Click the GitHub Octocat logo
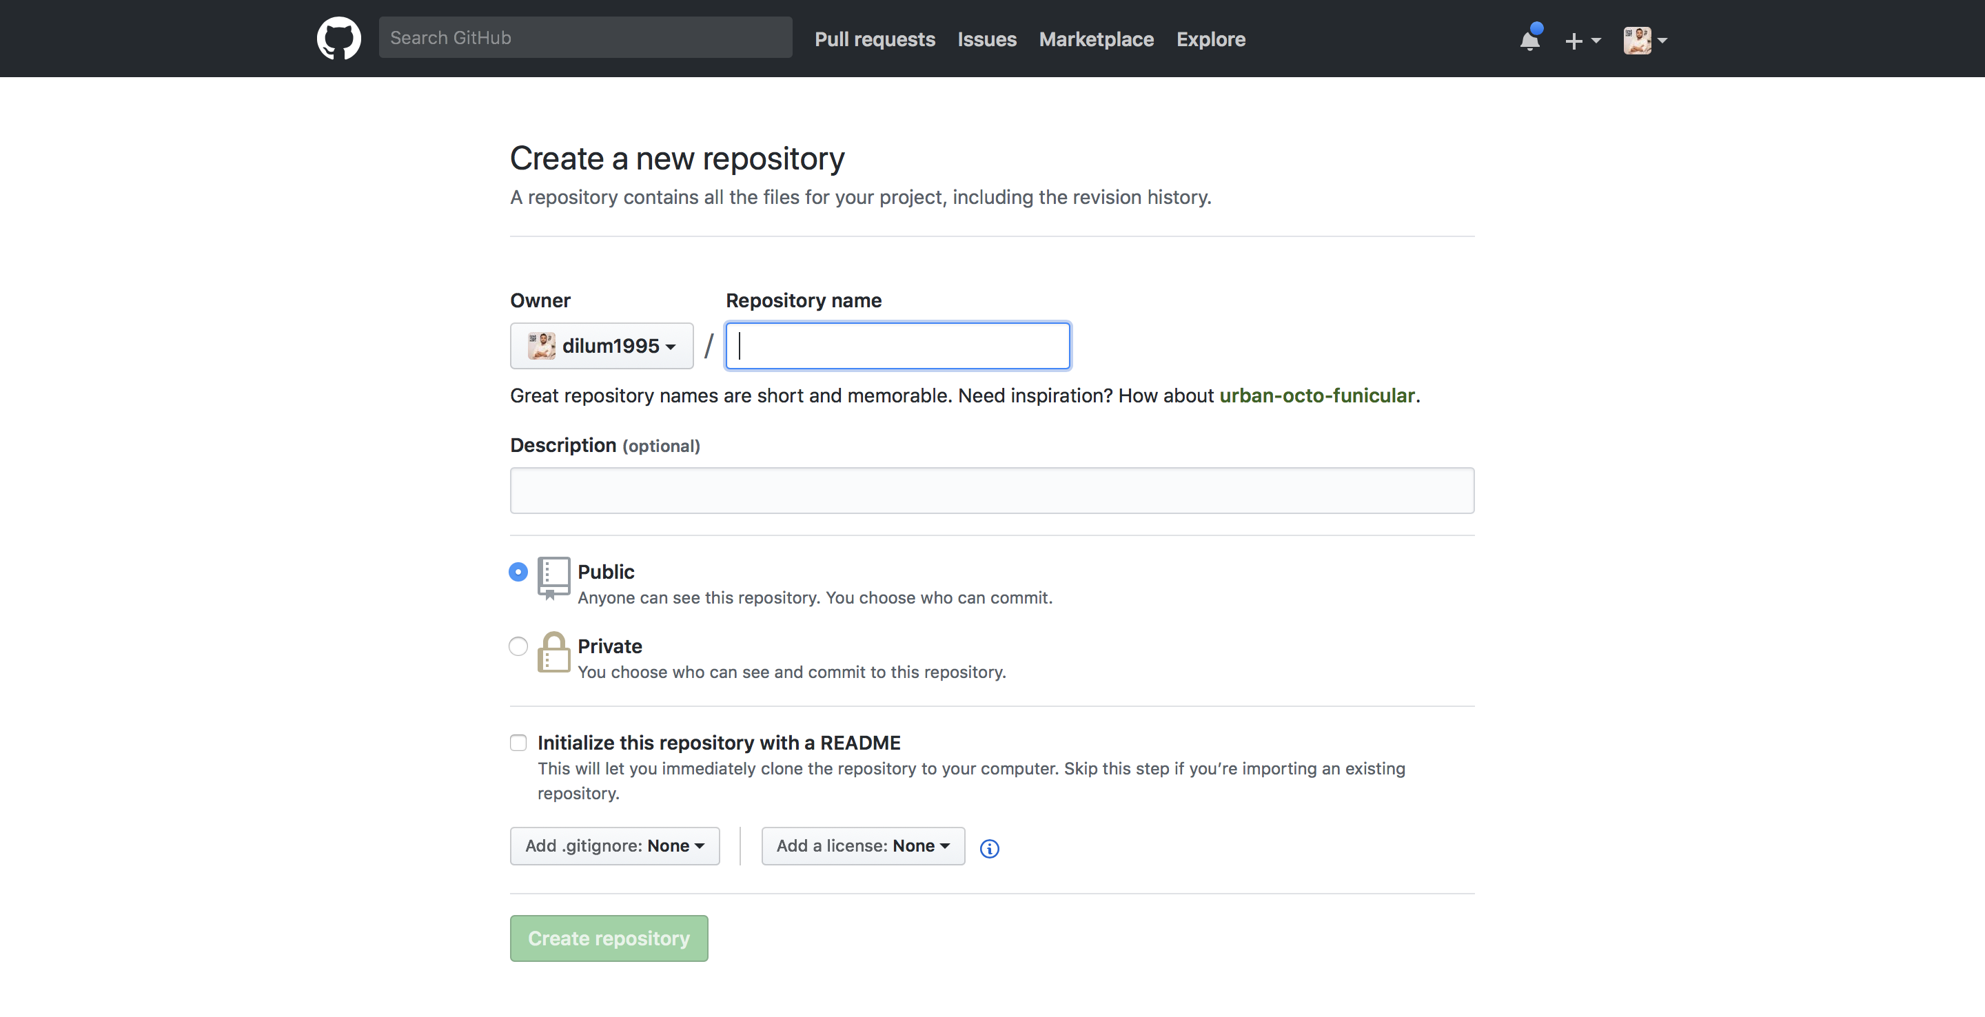1985x1017 pixels. 338,38
